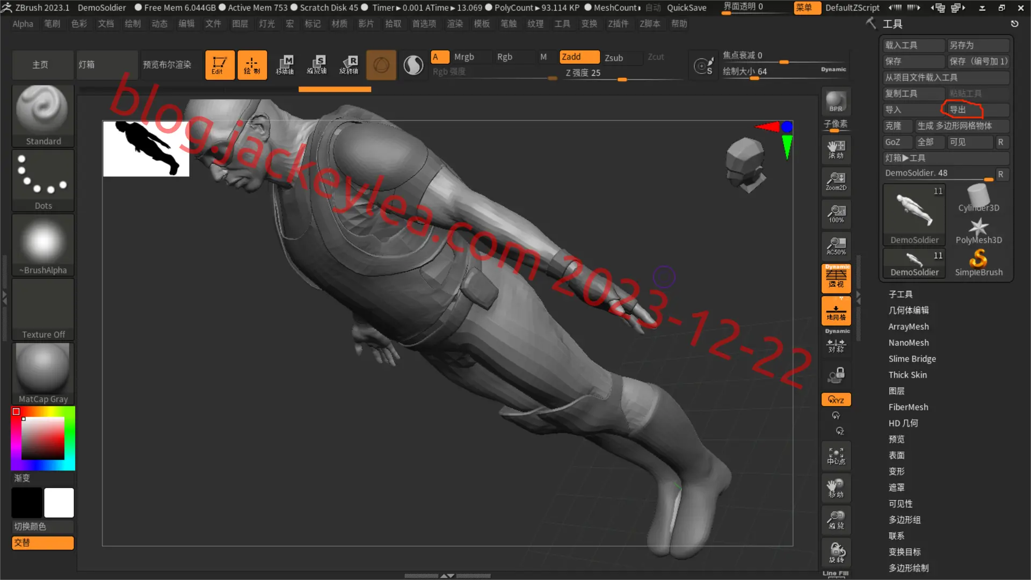Viewport: 1031px width, 580px height.
Task: Pick the SimpleBrush tool icon
Action: pyautogui.click(x=978, y=263)
